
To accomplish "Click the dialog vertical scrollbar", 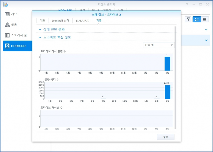I will (175, 78).
